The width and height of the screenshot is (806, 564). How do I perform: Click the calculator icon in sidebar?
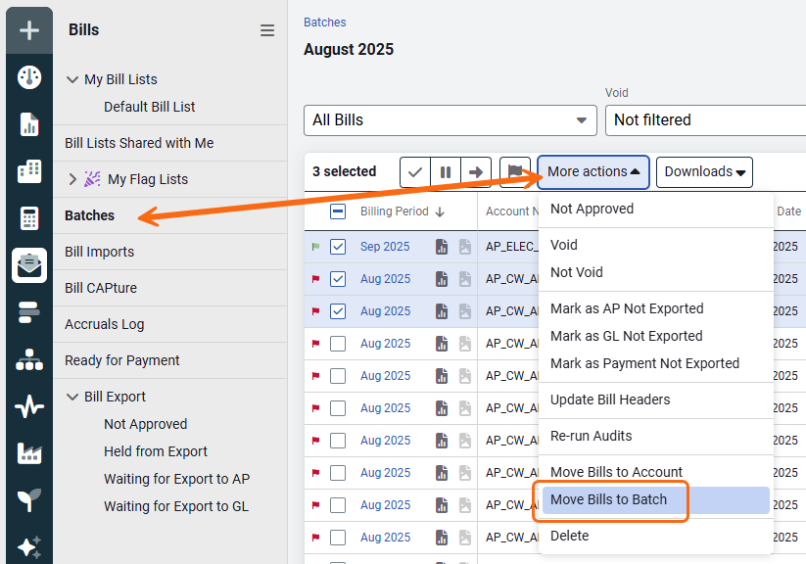(x=28, y=218)
